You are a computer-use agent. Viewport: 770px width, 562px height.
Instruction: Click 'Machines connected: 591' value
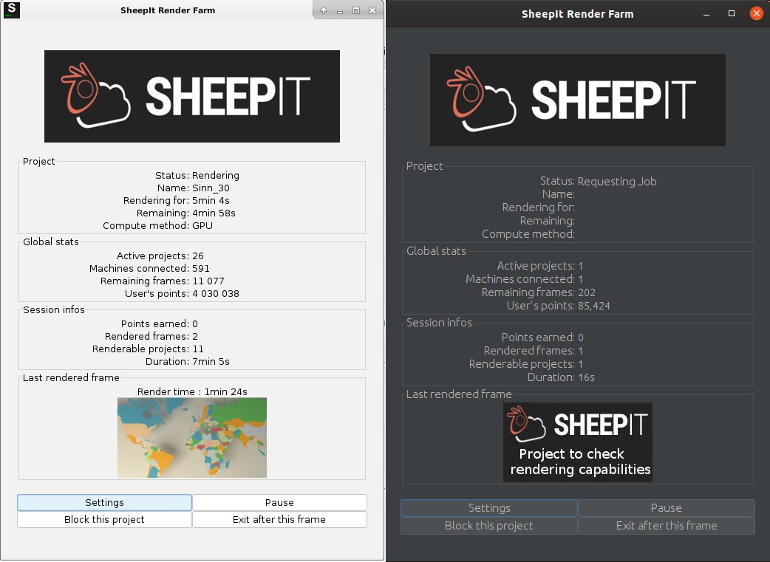[x=201, y=269]
